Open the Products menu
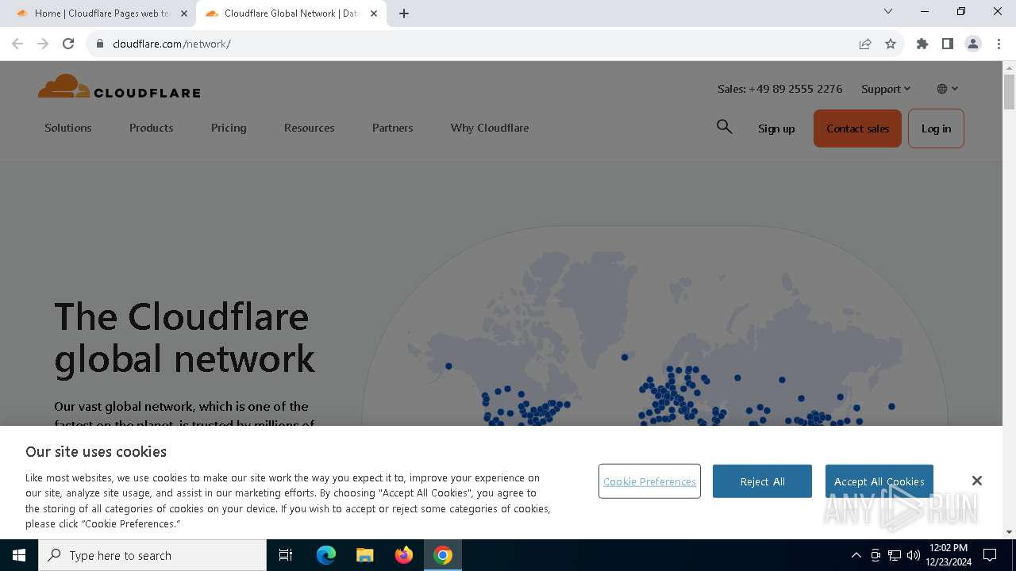Screen dimensions: 1016x571 click(x=151, y=128)
